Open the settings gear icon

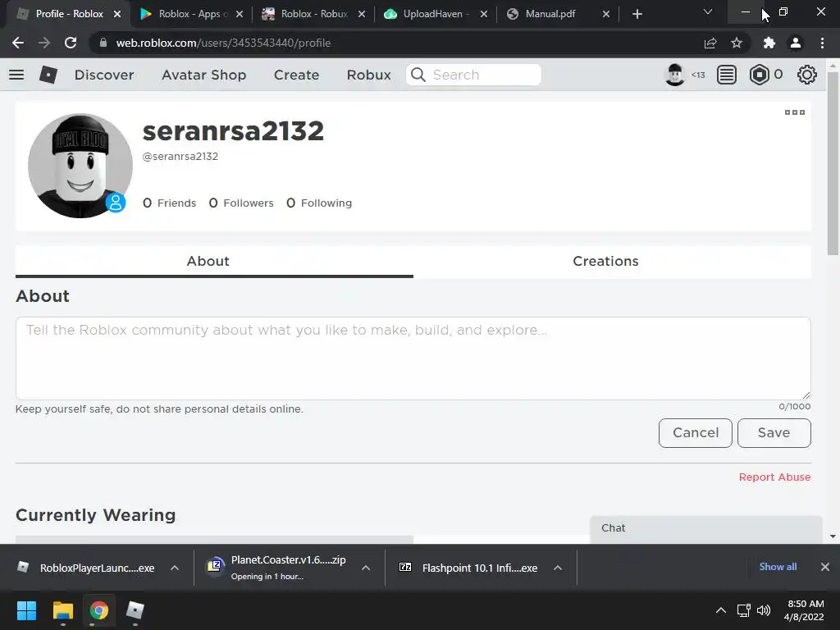pyautogui.click(x=807, y=75)
